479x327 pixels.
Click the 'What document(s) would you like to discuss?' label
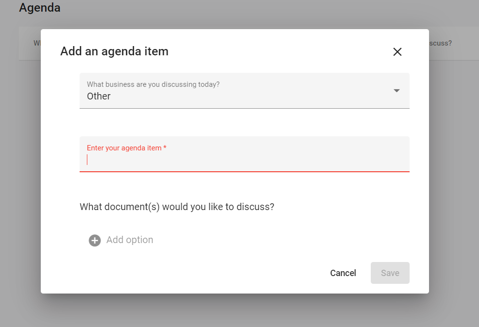click(x=177, y=207)
